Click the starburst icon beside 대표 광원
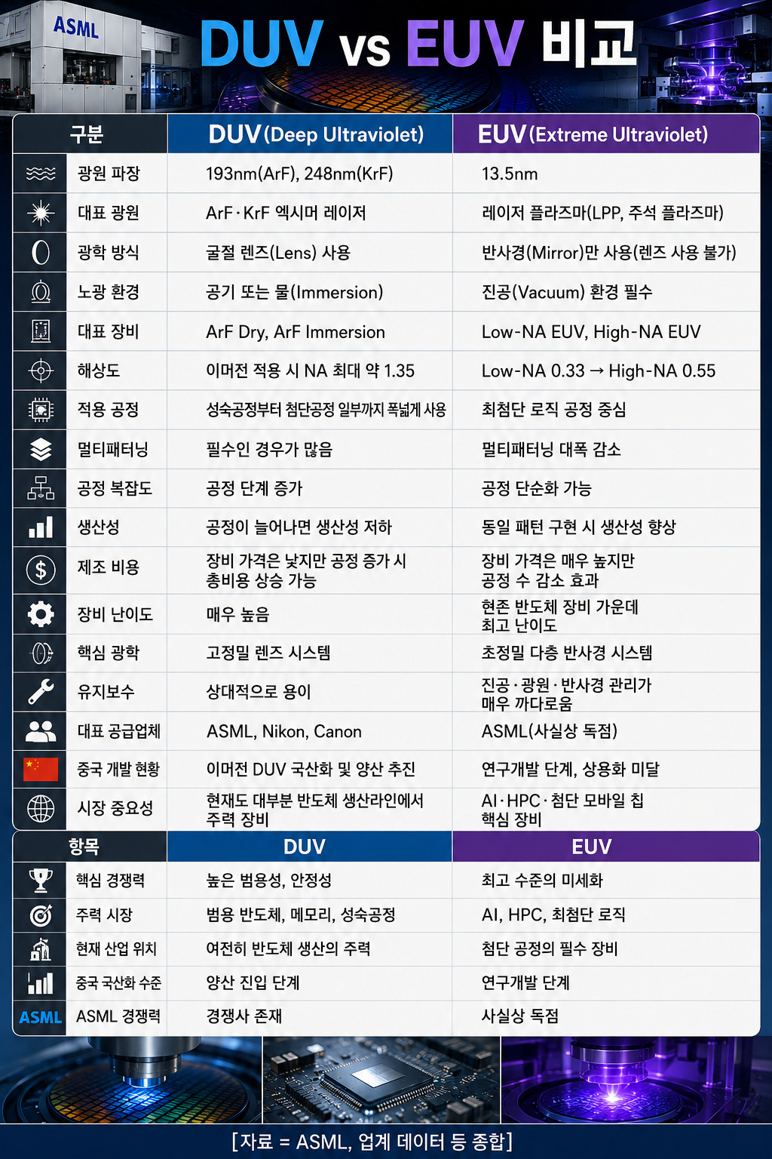Image resolution: width=772 pixels, height=1159 pixels. pos(41,213)
